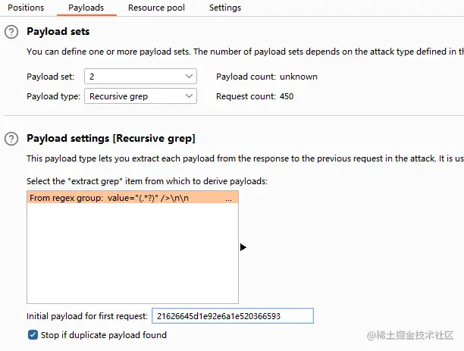Viewport: 464px width, 351px height.
Task: Open the Payload type Recursive grep dropdown
Action: pos(140,96)
